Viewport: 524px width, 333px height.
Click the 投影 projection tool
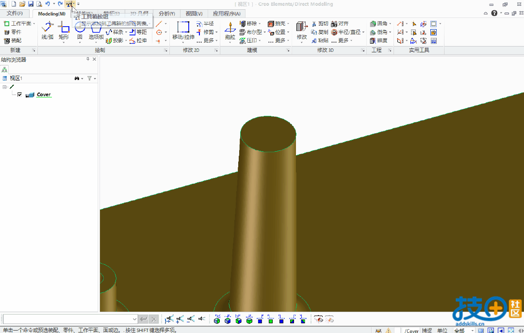point(115,40)
